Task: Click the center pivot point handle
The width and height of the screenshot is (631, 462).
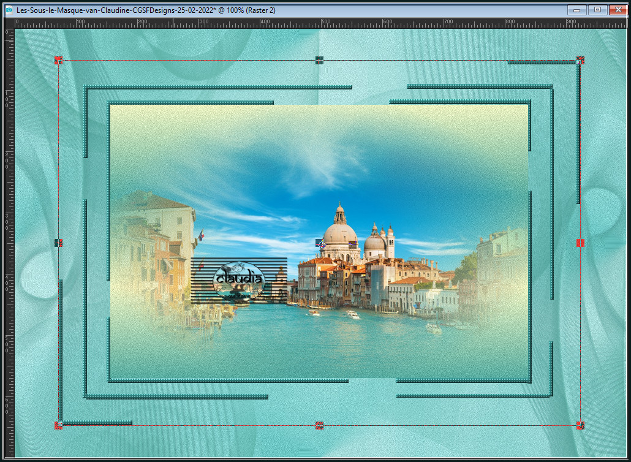Action: click(x=320, y=243)
